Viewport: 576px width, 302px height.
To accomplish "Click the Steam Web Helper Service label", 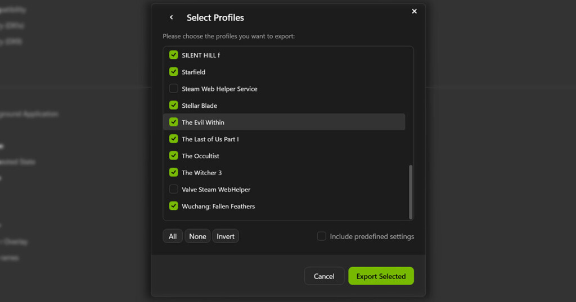I will click(220, 89).
